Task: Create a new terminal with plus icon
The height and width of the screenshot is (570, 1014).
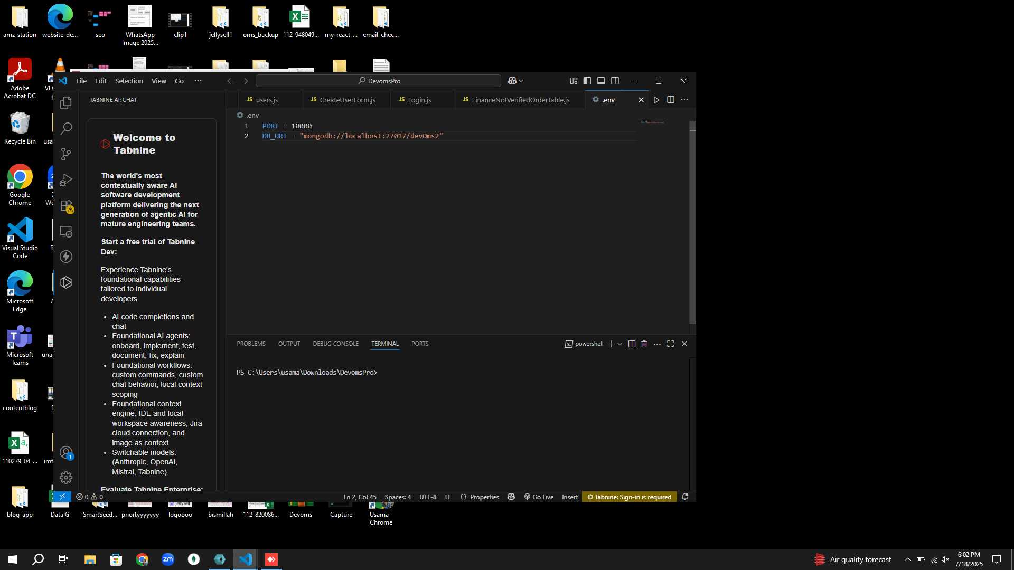Action: [x=612, y=344]
